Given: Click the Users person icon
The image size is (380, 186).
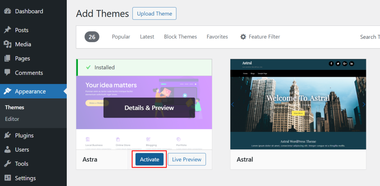Looking at the screenshot, I should 7,150.
